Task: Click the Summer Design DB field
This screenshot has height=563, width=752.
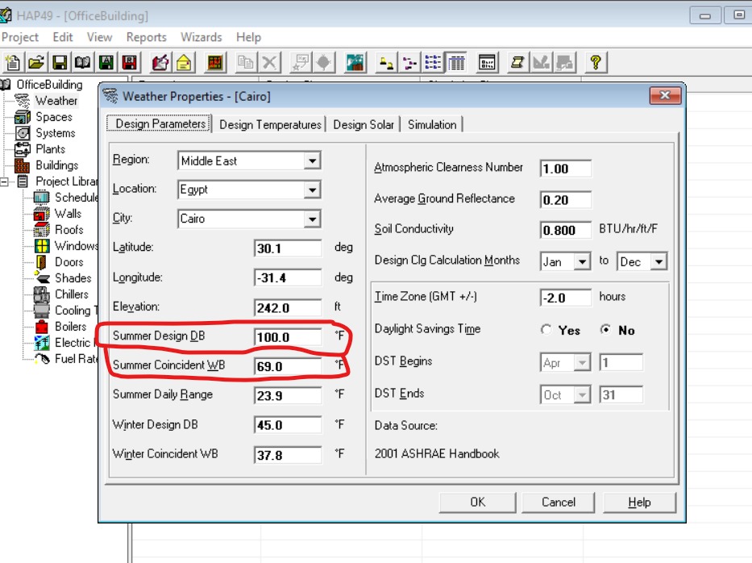Action: [x=288, y=337]
